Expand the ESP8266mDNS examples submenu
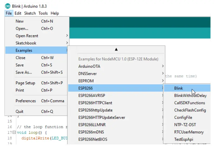The width and height of the screenshot is (215, 153). coord(116,132)
